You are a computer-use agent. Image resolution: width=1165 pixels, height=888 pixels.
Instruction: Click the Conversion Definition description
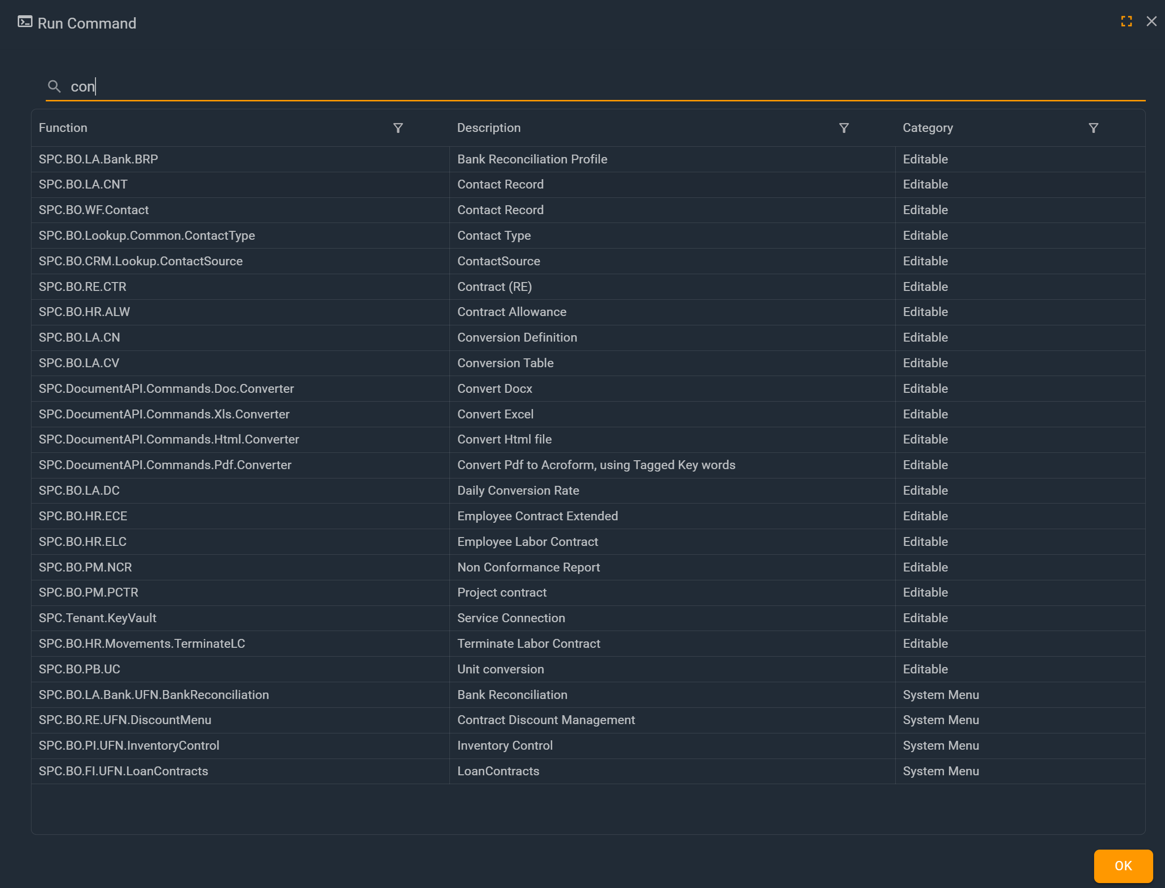coord(517,337)
